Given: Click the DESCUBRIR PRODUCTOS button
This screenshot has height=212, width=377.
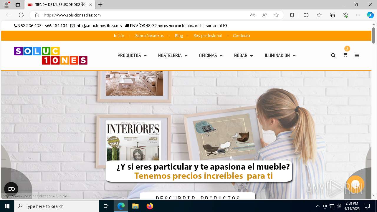Looking at the screenshot, I should click(x=197, y=197).
